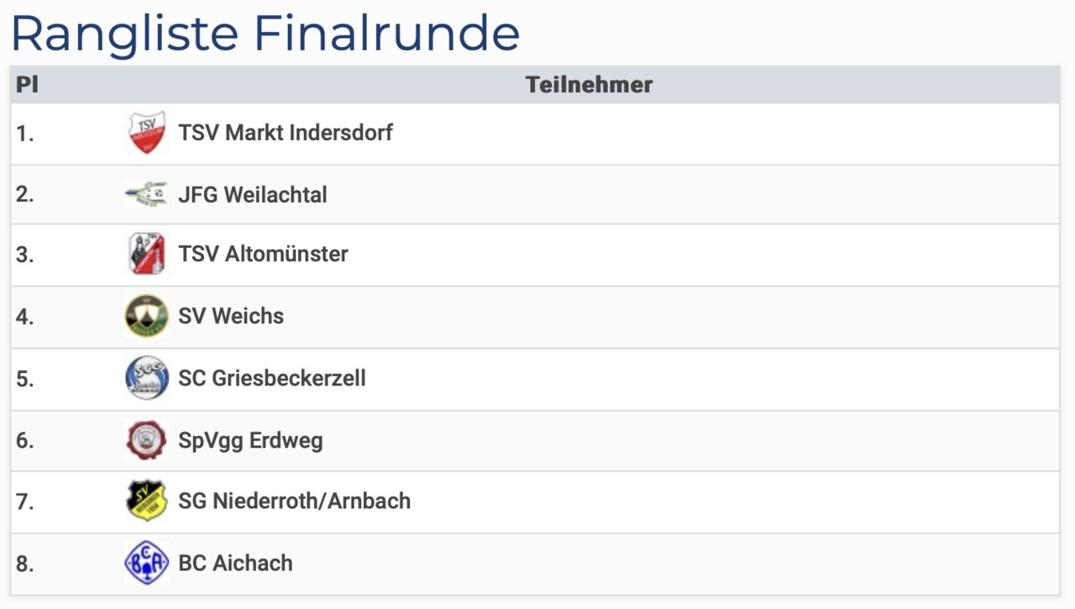Click rank number 8. in the table

pos(25,563)
